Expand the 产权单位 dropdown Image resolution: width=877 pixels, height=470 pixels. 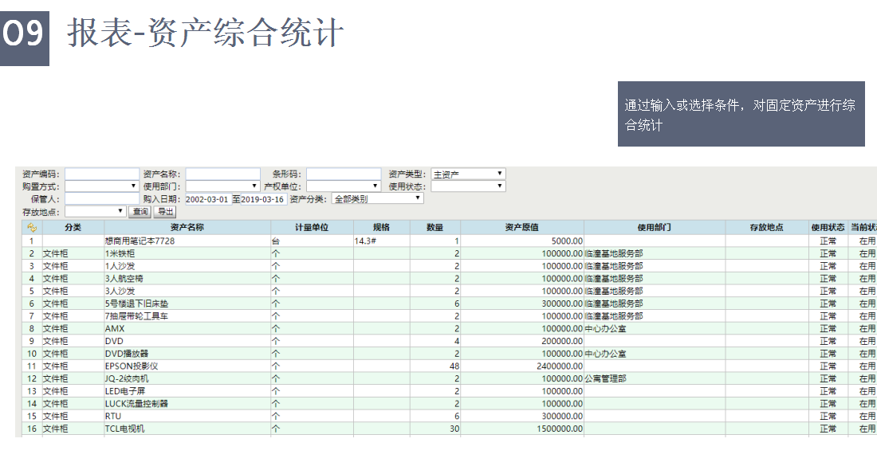click(x=343, y=186)
